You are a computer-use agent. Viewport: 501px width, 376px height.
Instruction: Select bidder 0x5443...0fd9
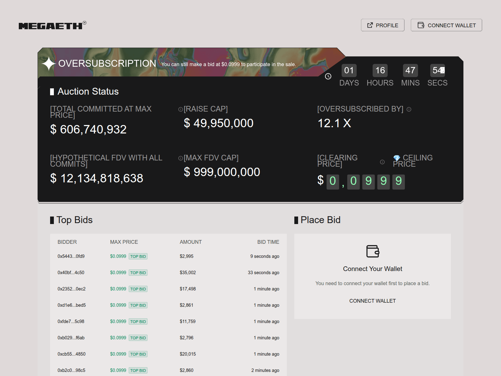(x=71, y=256)
